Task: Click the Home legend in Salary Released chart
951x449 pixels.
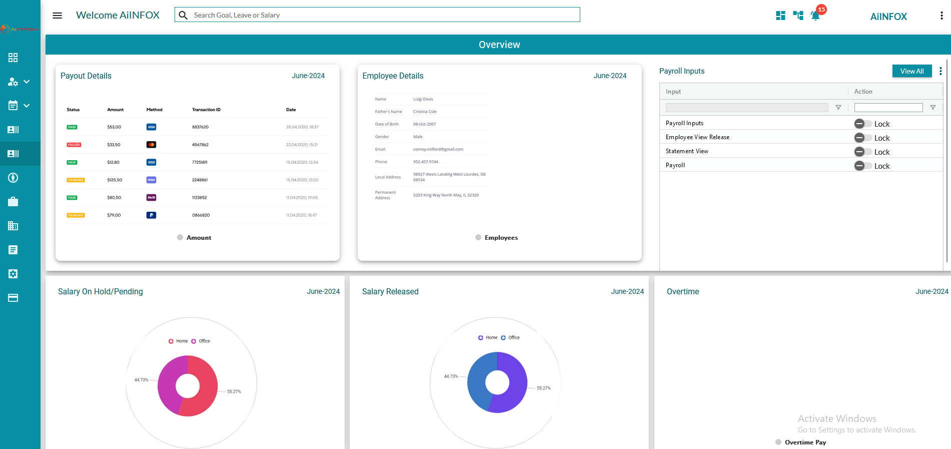Action: click(488, 338)
